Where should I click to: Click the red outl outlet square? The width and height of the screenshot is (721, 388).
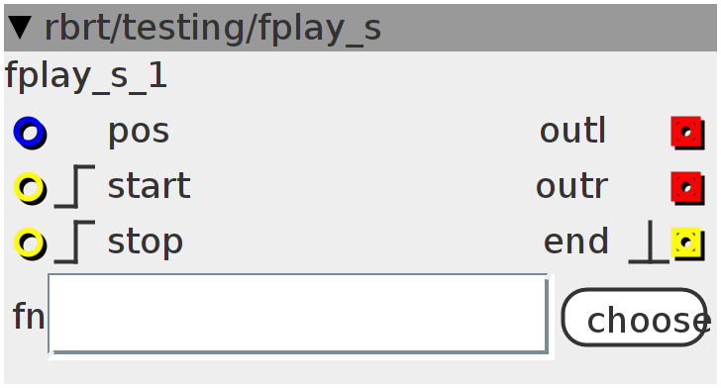coord(687,133)
